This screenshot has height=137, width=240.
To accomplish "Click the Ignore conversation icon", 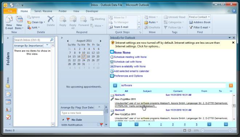I will pyautogui.click(x=29, y=17).
